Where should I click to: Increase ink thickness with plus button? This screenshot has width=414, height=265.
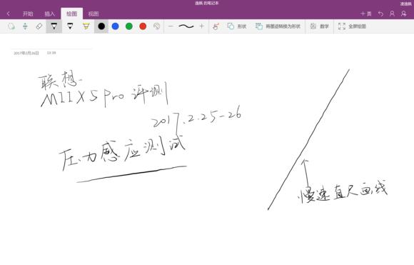tap(202, 26)
